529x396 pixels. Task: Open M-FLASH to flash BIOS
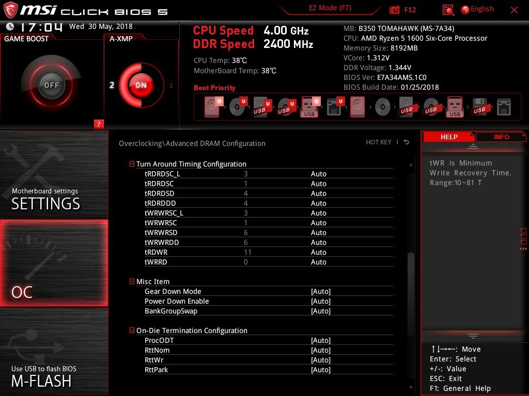[54, 352]
